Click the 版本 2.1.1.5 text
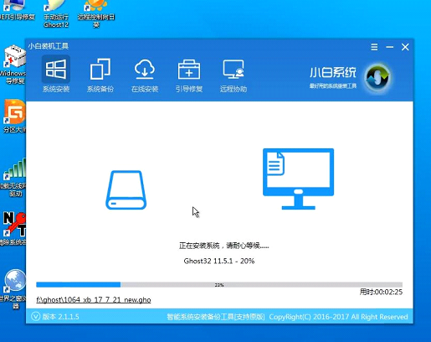The width and height of the screenshot is (431, 342). coord(60,317)
